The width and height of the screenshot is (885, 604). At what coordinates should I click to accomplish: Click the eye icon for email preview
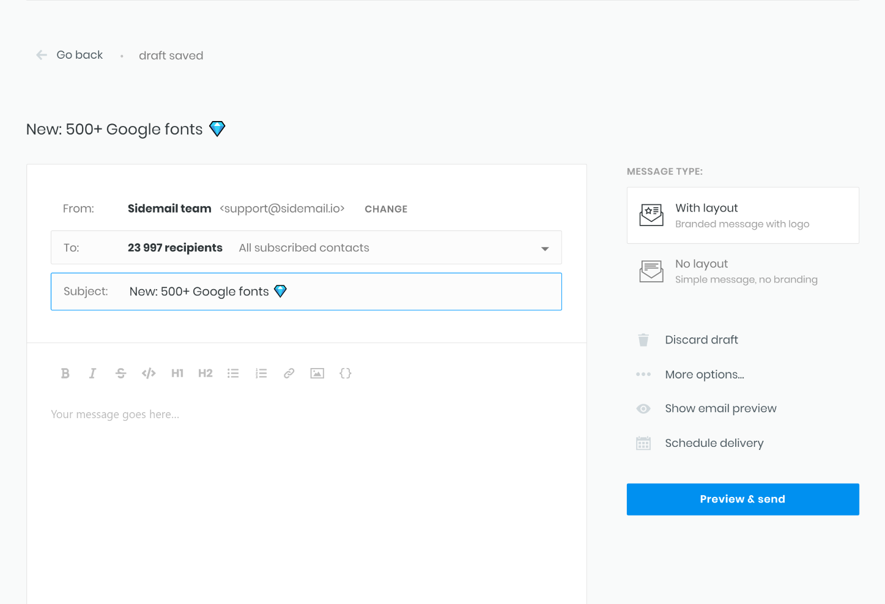pyautogui.click(x=643, y=409)
